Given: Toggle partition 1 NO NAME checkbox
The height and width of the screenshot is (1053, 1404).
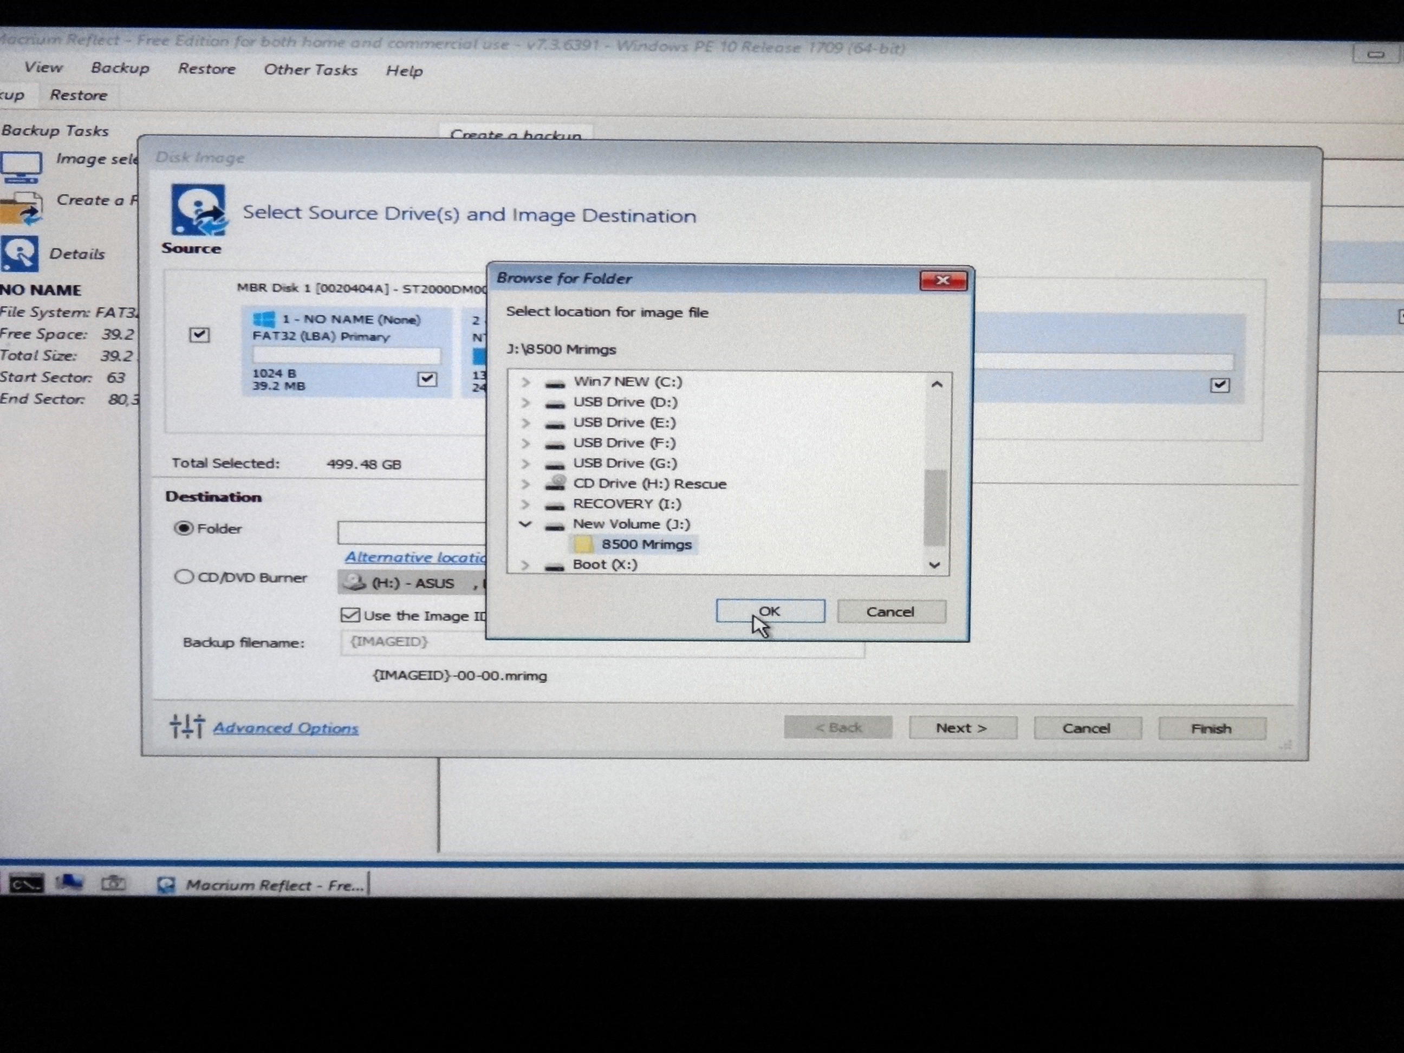Looking at the screenshot, I should (x=426, y=379).
